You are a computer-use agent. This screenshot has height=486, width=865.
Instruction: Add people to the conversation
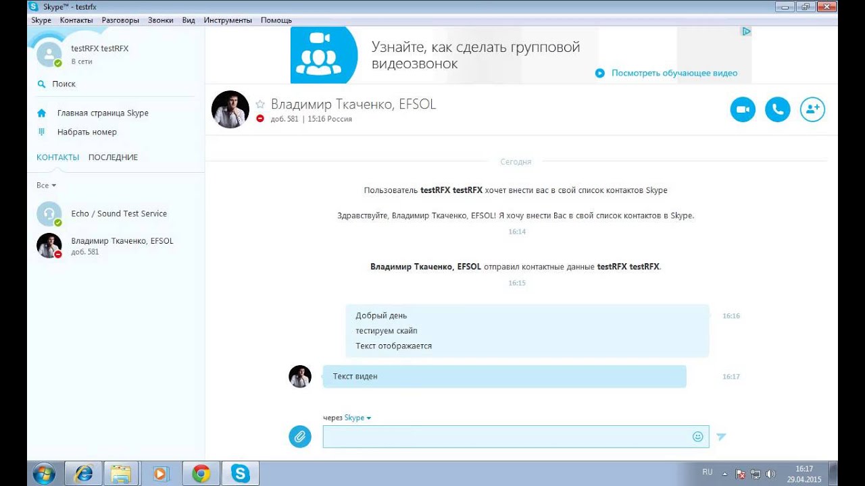coord(812,109)
